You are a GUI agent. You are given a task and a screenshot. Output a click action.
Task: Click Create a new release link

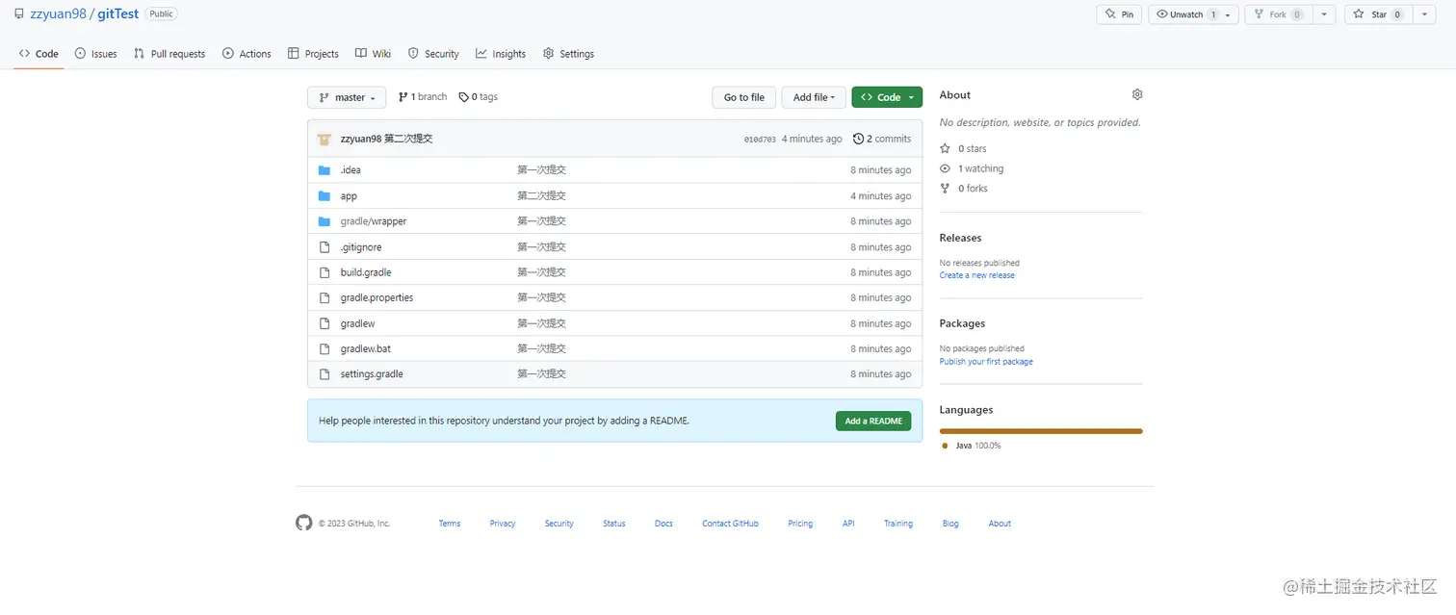point(976,275)
